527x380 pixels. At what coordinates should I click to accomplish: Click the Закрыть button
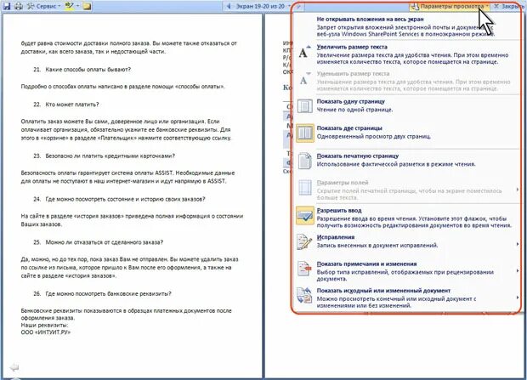tap(509, 6)
